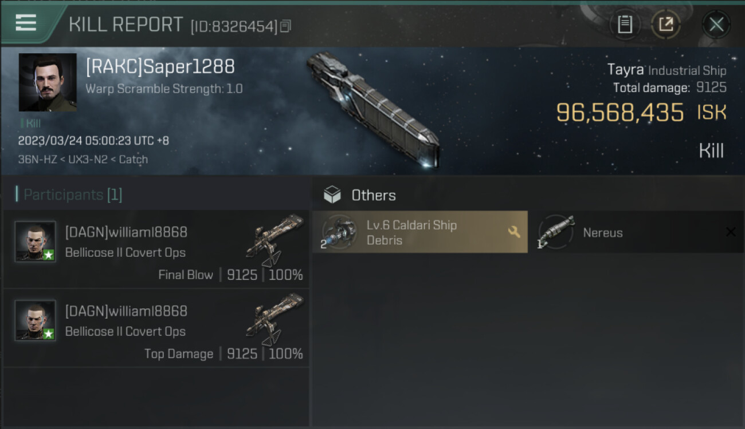View Saper1288's character portrait

point(48,82)
